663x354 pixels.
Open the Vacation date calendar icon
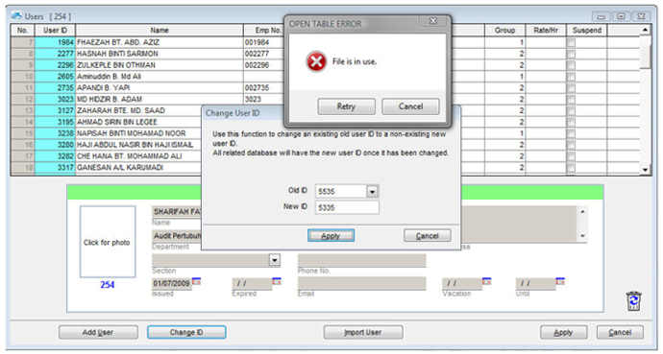pos(486,281)
